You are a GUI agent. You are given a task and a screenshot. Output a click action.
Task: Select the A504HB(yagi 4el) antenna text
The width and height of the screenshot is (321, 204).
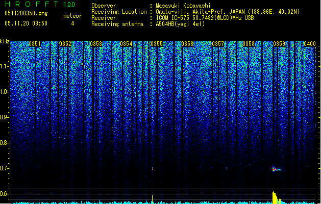coord(180,24)
